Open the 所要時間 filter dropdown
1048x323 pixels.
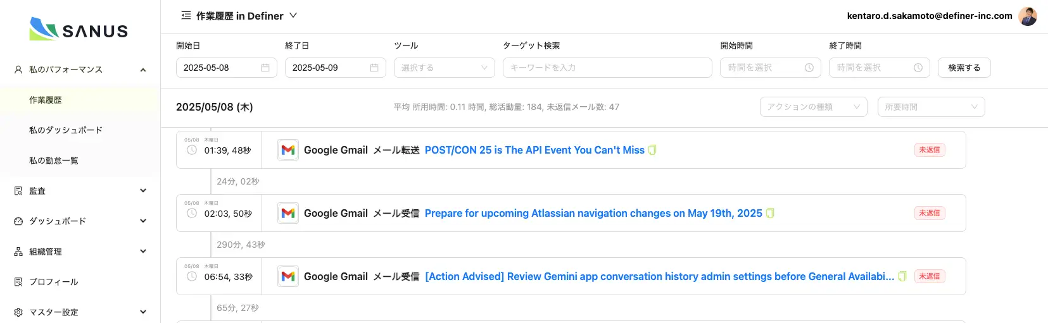(930, 107)
